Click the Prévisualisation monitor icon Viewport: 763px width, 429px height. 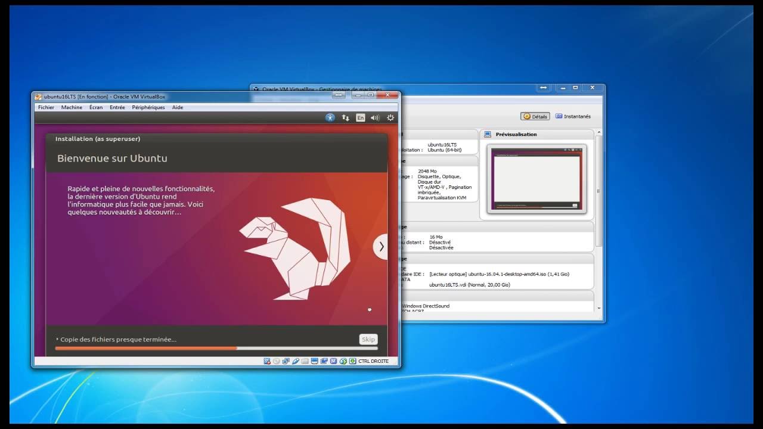click(x=487, y=134)
